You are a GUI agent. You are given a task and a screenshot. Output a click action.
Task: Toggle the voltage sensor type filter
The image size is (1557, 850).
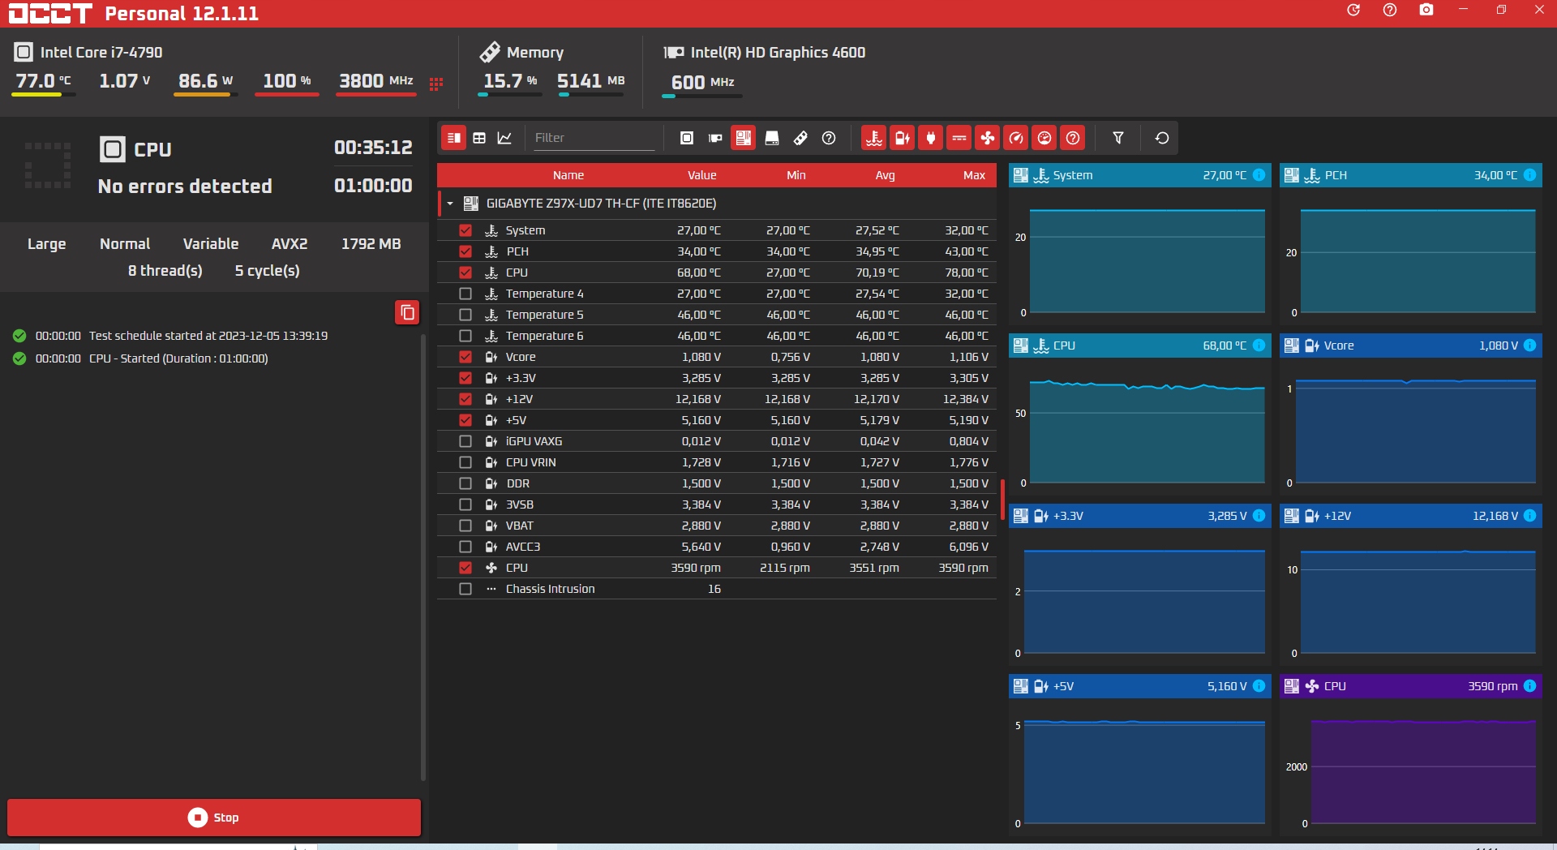point(903,138)
